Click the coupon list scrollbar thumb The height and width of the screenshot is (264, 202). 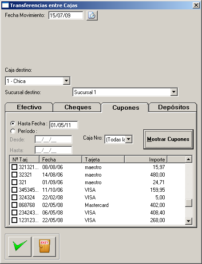[x=189, y=203]
